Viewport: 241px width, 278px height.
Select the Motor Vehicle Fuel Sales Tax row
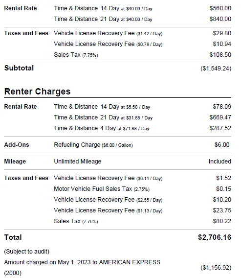click(118, 189)
